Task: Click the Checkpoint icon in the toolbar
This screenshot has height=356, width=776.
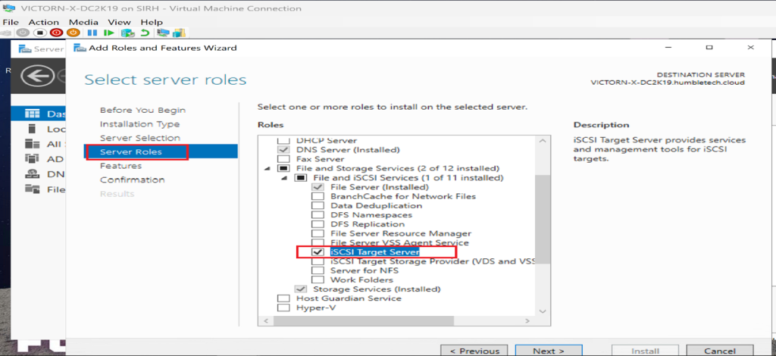Action: click(127, 33)
